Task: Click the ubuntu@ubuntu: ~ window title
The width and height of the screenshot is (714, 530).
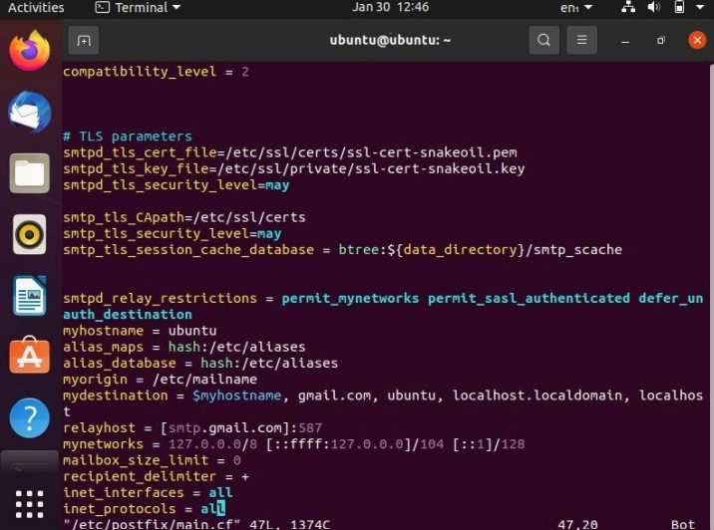Action: coord(390,40)
